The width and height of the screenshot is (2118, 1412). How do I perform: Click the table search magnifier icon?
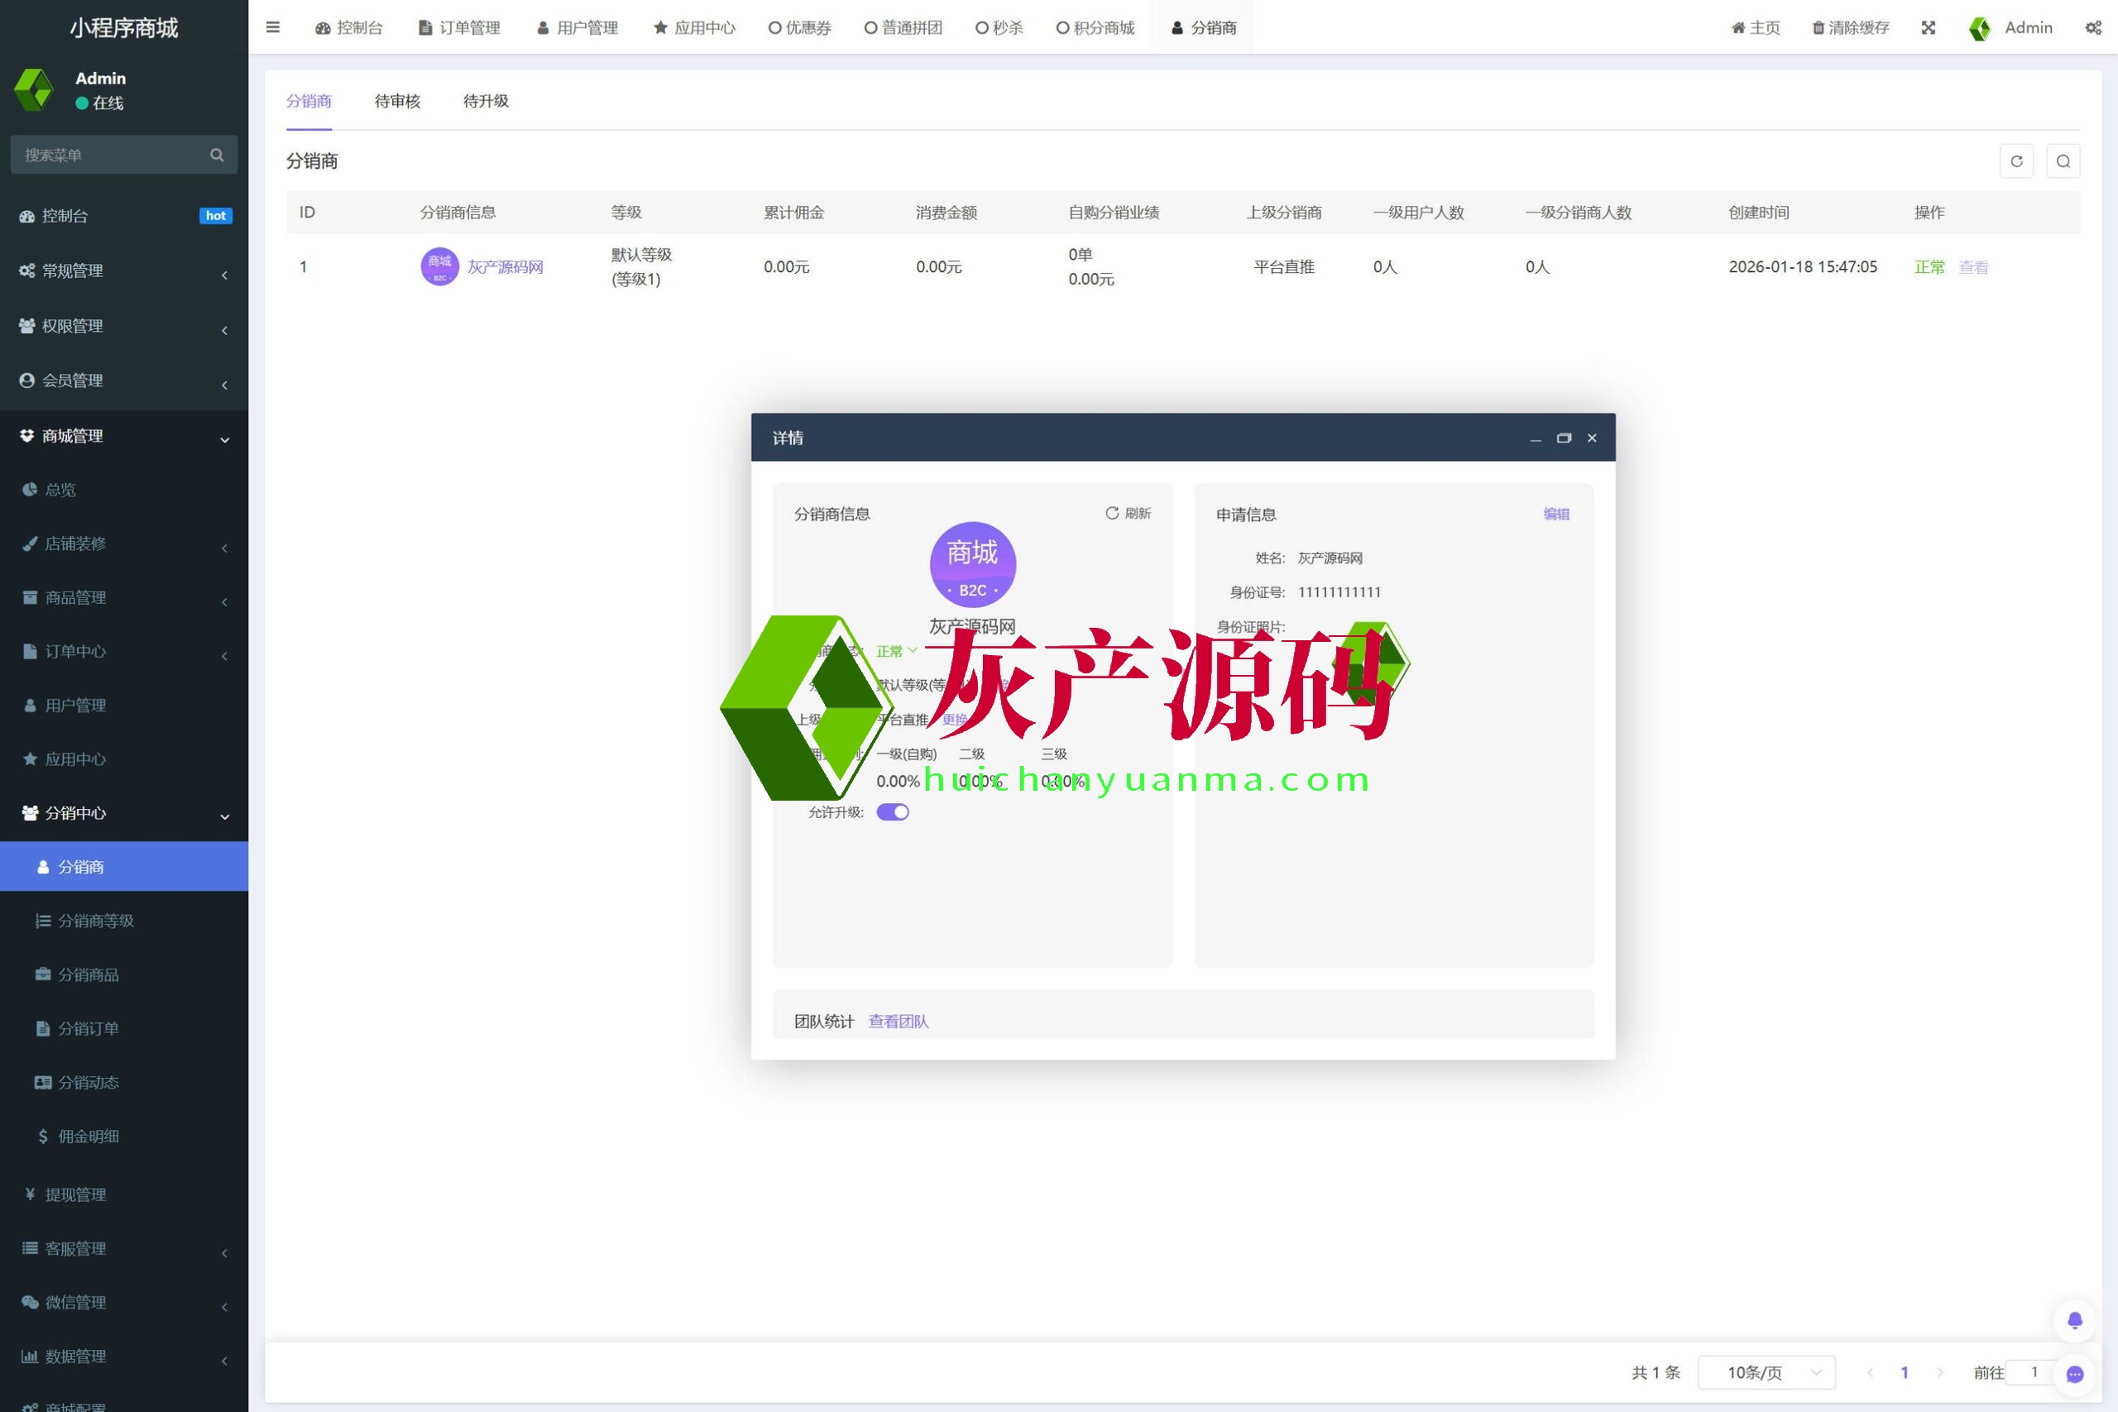(x=2063, y=161)
